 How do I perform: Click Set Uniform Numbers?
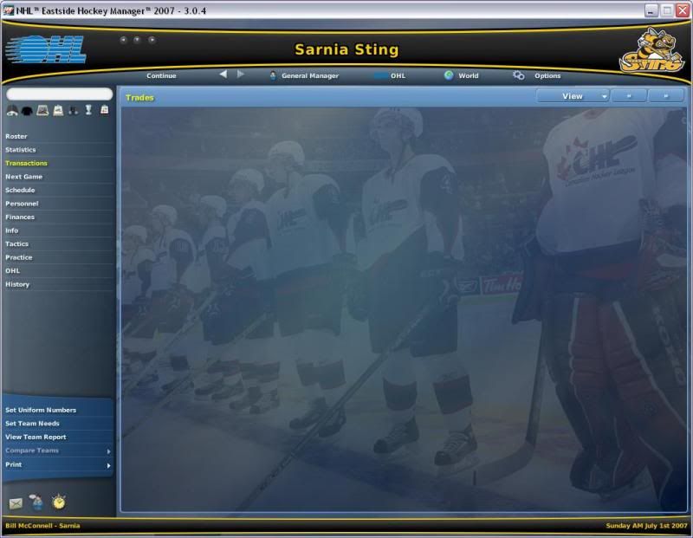41,410
